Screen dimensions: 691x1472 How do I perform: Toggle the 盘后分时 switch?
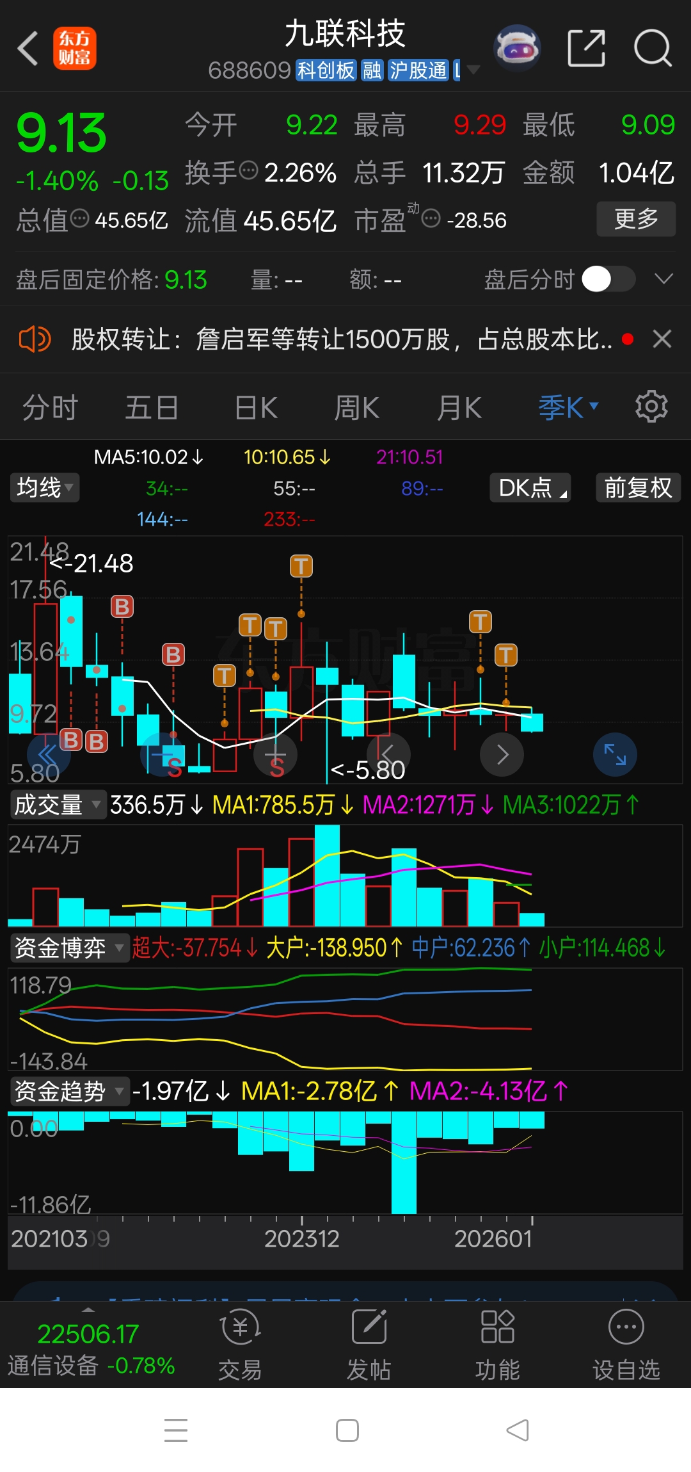point(608,279)
